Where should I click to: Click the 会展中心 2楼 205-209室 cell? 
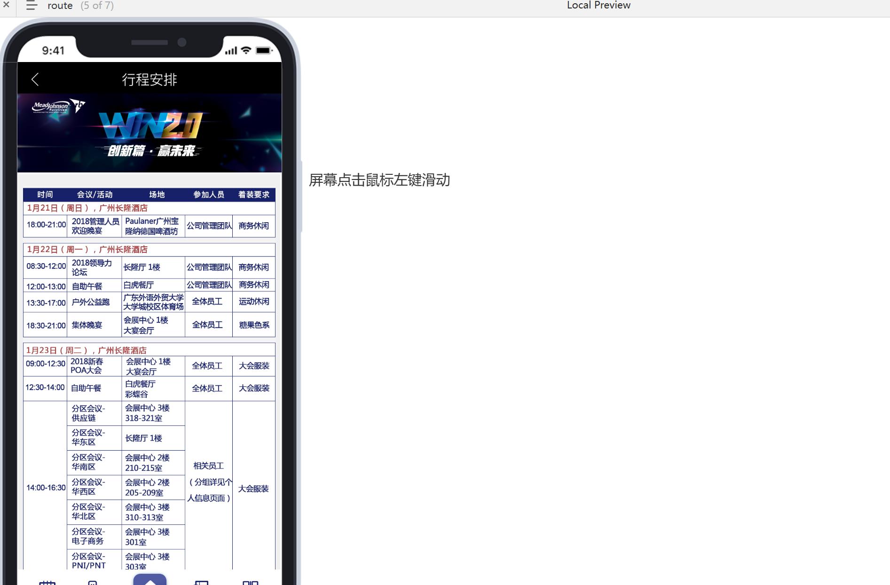click(x=153, y=487)
